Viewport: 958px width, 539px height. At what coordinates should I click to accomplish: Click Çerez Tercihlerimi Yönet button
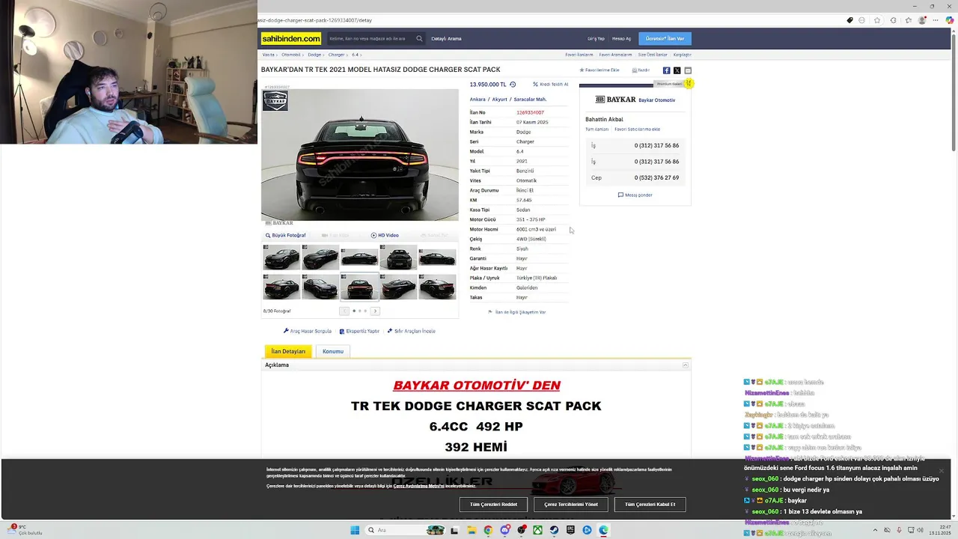(x=571, y=505)
